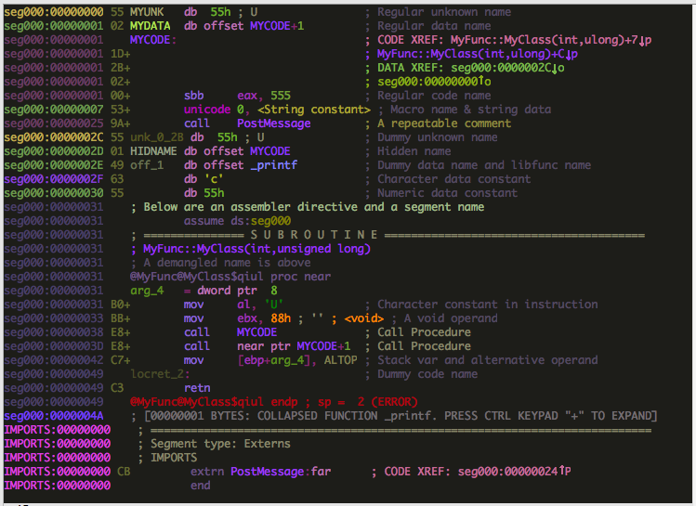Click 'Character constant in instruction' comment
Viewport: 696px width, 506px height.
487,305
